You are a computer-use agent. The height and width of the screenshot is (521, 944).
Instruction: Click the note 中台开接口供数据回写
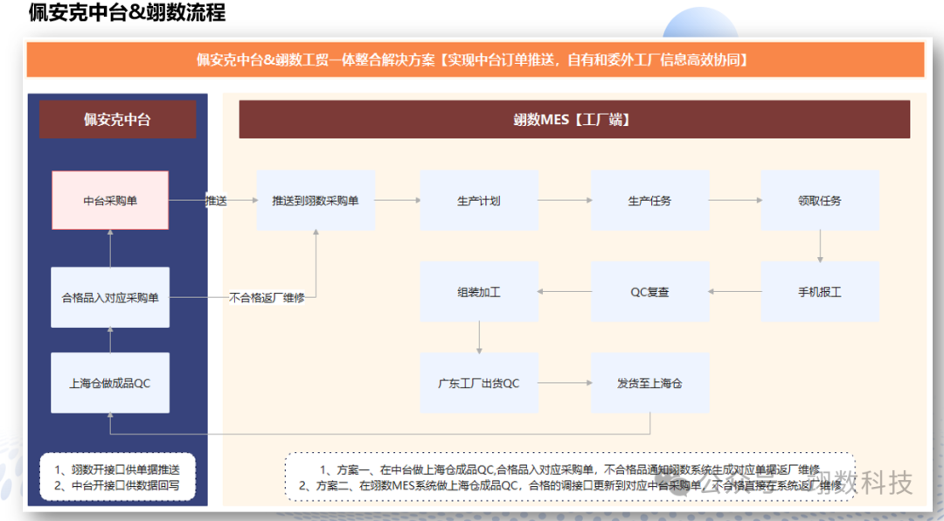pos(117,485)
